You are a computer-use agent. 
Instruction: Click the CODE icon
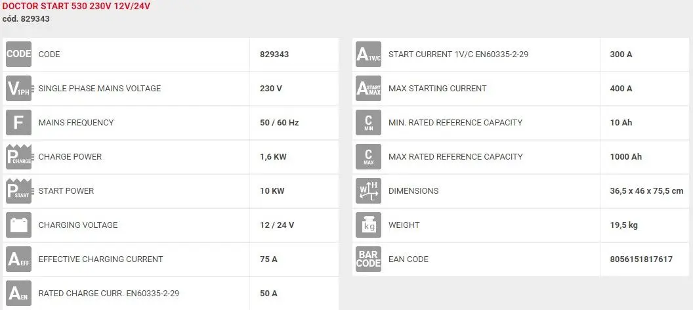coord(18,55)
